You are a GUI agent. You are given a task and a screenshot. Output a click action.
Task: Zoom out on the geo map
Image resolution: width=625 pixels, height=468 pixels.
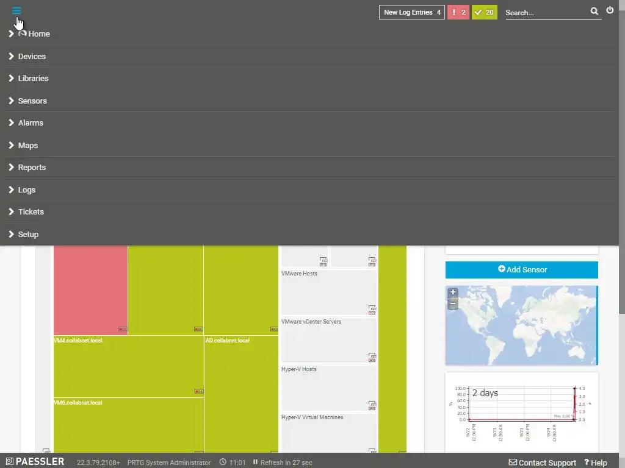(x=453, y=303)
